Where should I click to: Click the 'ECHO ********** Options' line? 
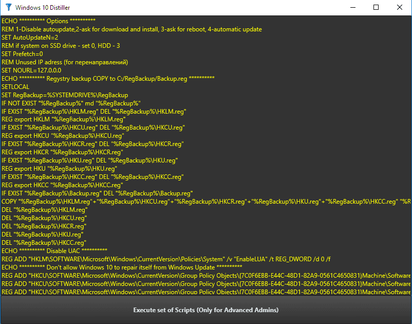[48, 21]
